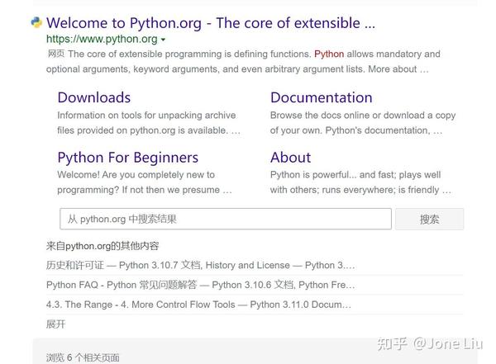
Task: Open the Documentation sitelink
Action: 321,97
